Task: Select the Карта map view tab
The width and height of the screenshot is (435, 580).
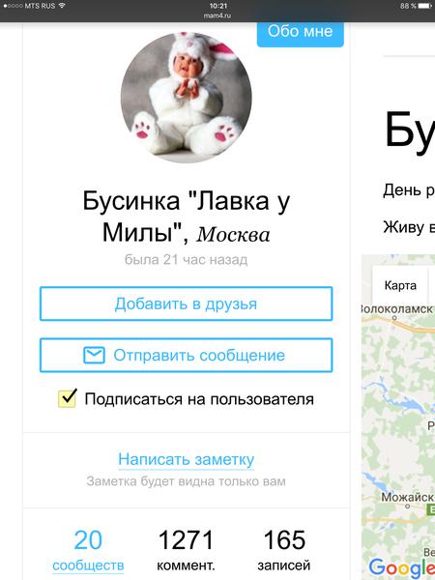Action: click(400, 285)
